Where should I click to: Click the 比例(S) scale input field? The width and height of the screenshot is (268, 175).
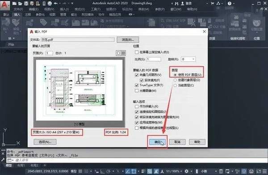154,59
